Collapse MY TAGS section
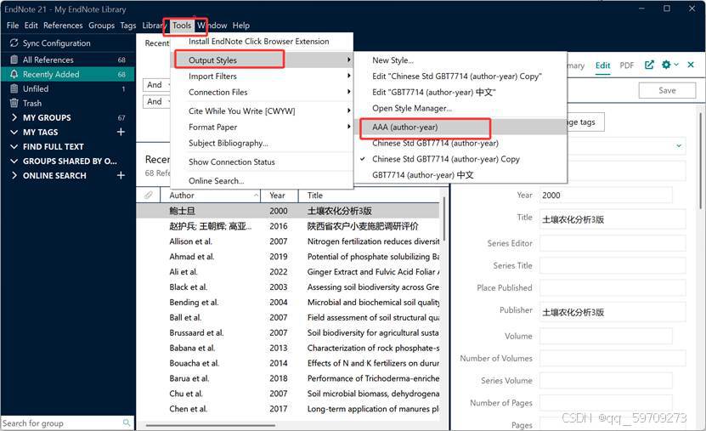The height and width of the screenshot is (431, 706). click(14, 132)
